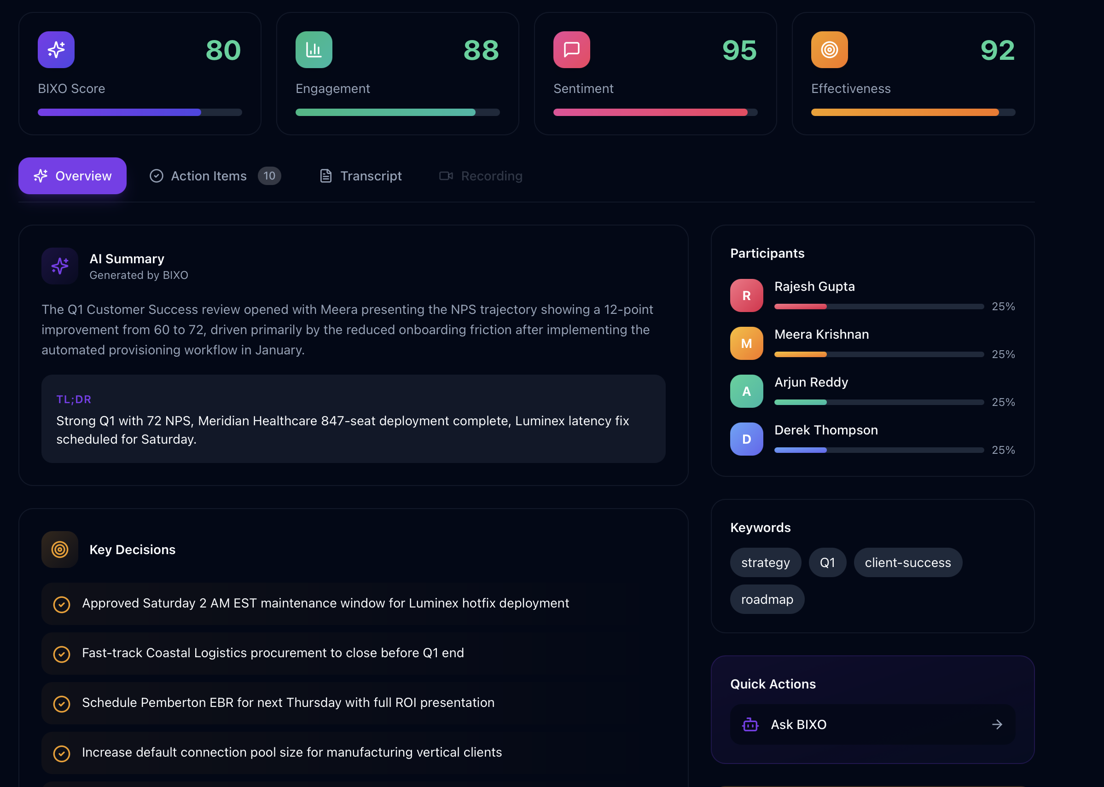Click the Transcript document icon to expand
The image size is (1104, 787).
click(325, 175)
